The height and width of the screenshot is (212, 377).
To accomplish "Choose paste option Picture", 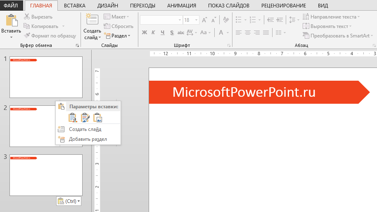I will (x=97, y=118).
